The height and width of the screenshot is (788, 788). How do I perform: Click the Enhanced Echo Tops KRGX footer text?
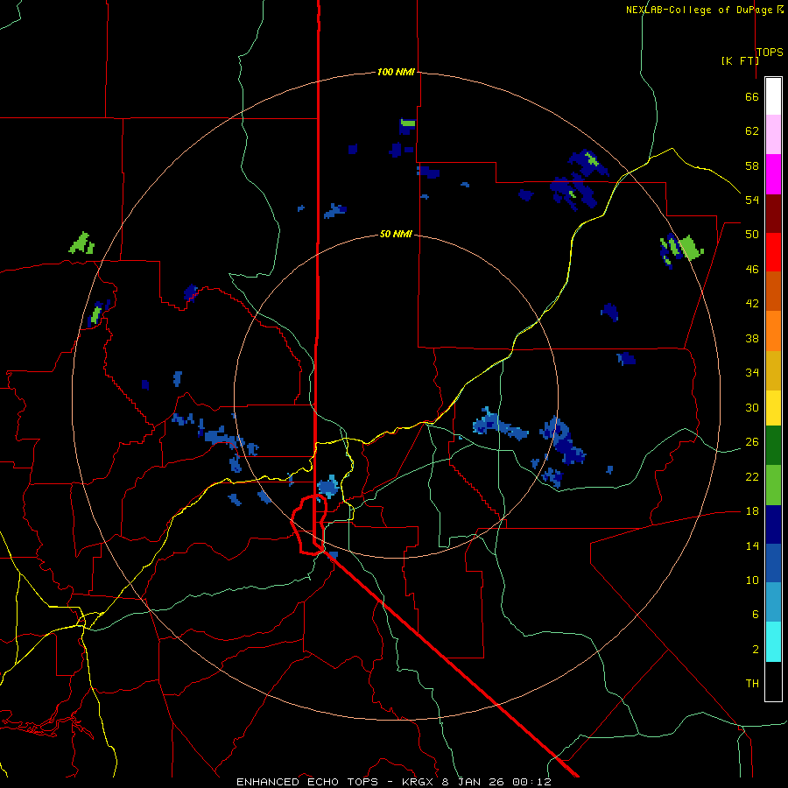(393, 782)
